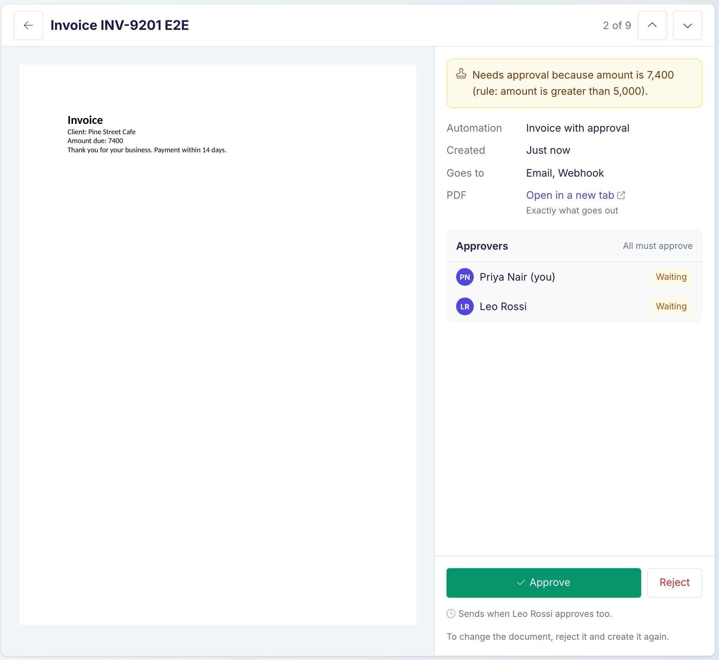
Task: Click 'Exactly what goes out' caption
Action: [572, 211]
